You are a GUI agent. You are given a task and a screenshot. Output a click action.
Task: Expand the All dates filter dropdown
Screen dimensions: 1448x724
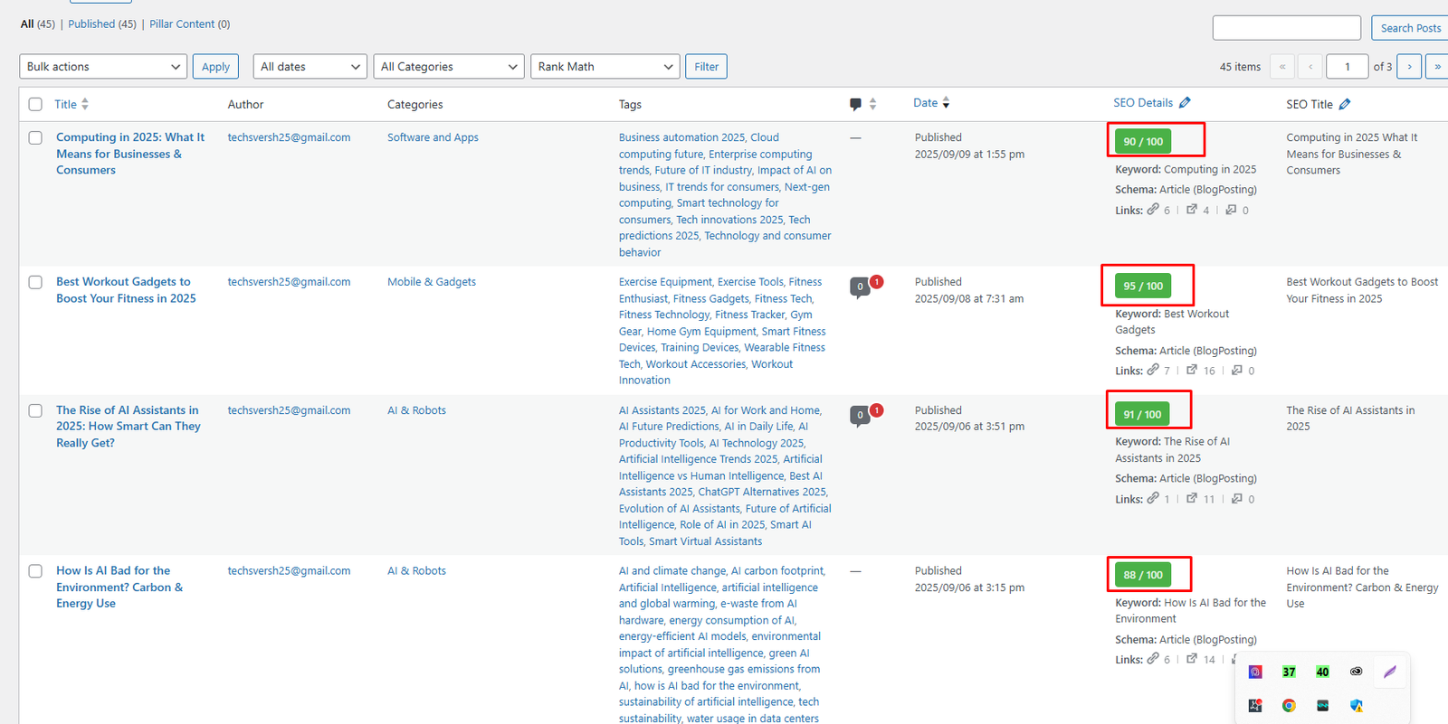[x=310, y=67]
